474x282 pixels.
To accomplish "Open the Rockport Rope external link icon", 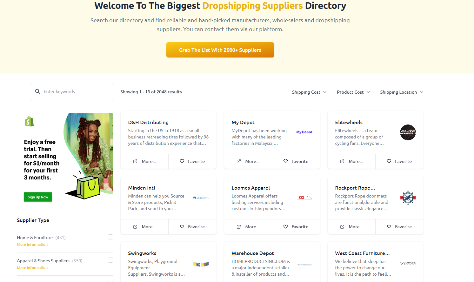I will pos(342,227).
